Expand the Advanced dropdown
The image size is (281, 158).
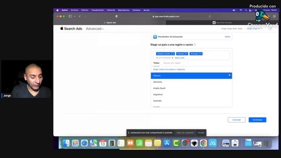[x=95, y=29]
